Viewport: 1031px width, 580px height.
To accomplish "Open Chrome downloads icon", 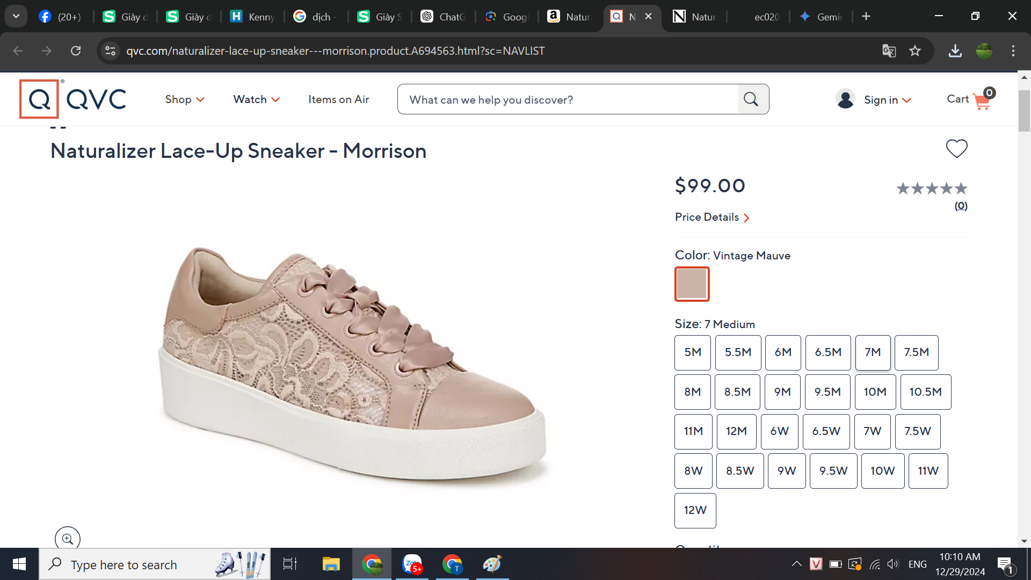I will click(x=955, y=51).
